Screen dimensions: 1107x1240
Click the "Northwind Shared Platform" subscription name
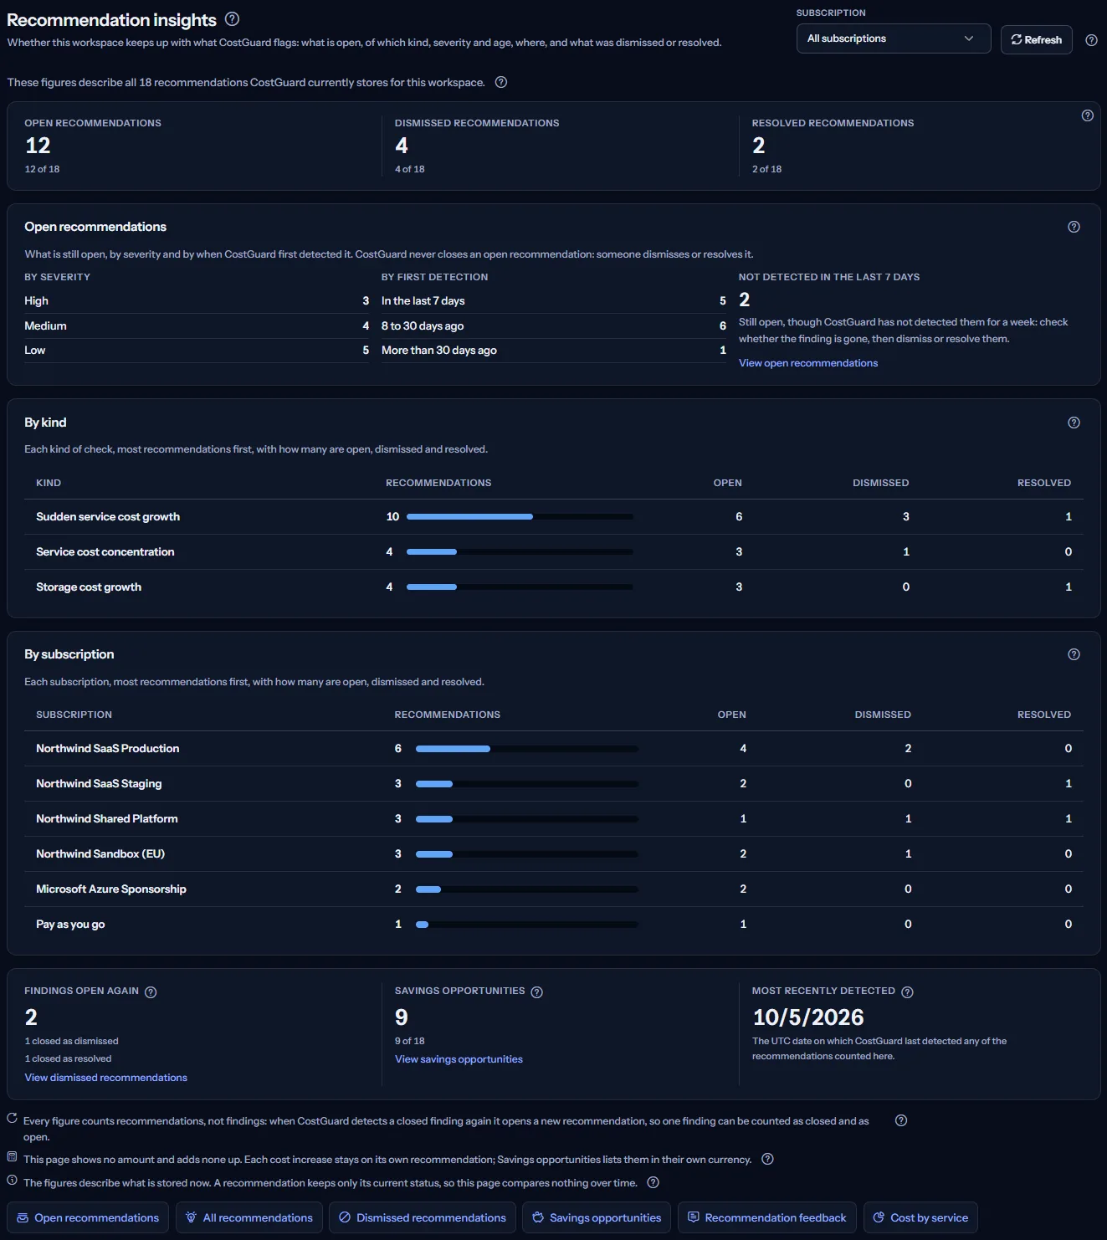(x=107, y=819)
